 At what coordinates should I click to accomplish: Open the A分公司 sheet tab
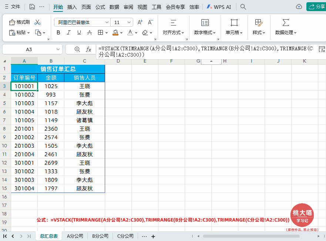75,236
